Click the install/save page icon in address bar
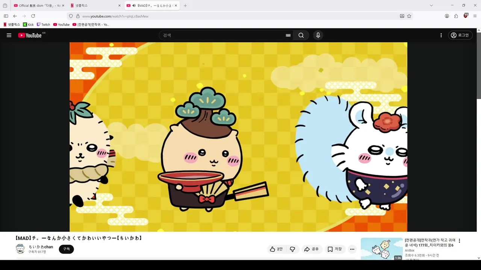The image size is (481, 270). pos(402,16)
